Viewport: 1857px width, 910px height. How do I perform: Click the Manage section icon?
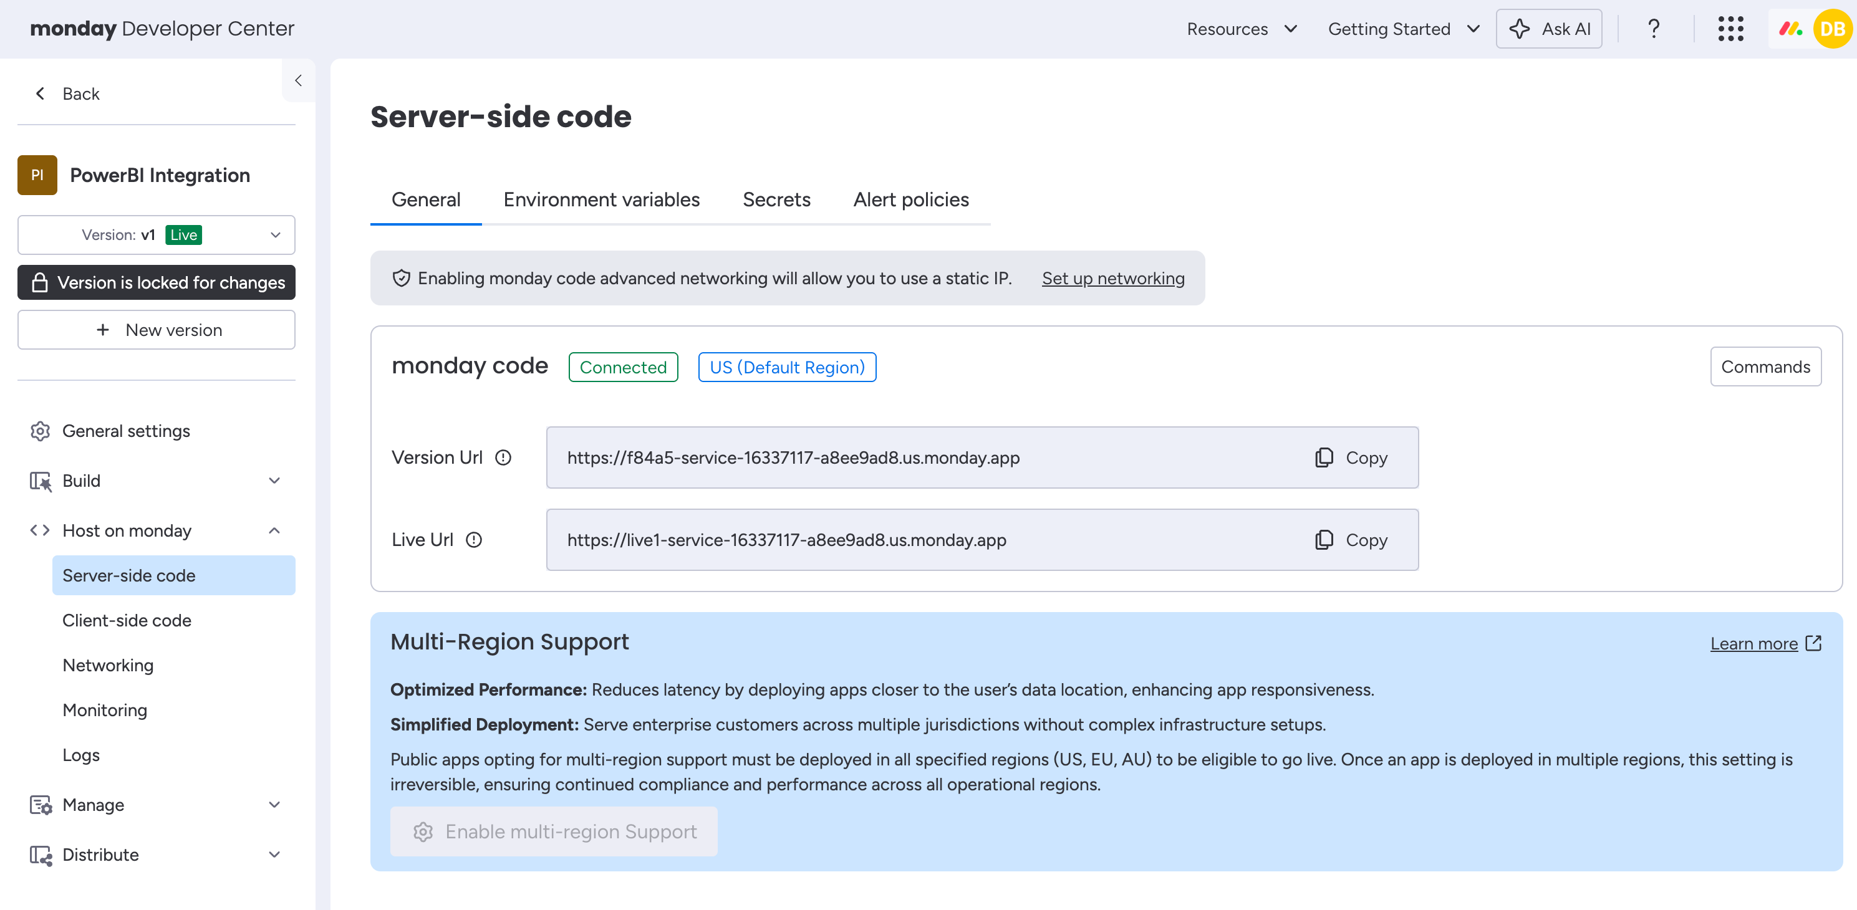[41, 805]
